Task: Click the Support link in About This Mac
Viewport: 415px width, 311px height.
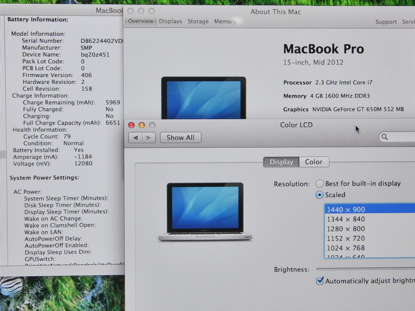Action: click(386, 22)
